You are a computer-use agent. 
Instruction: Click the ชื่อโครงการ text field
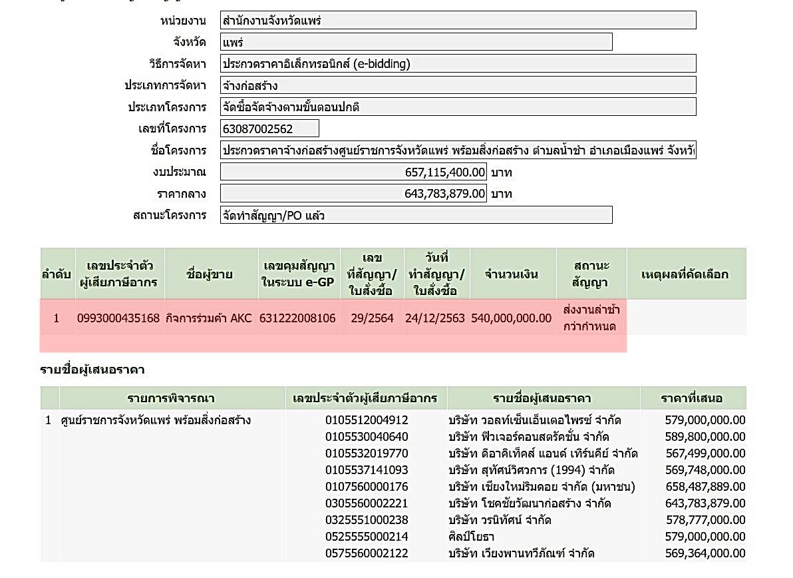point(458,150)
